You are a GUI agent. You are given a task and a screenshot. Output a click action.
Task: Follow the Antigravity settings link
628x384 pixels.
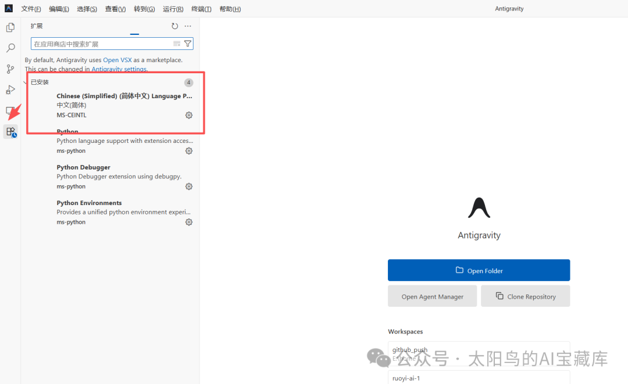tap(119, 69)
